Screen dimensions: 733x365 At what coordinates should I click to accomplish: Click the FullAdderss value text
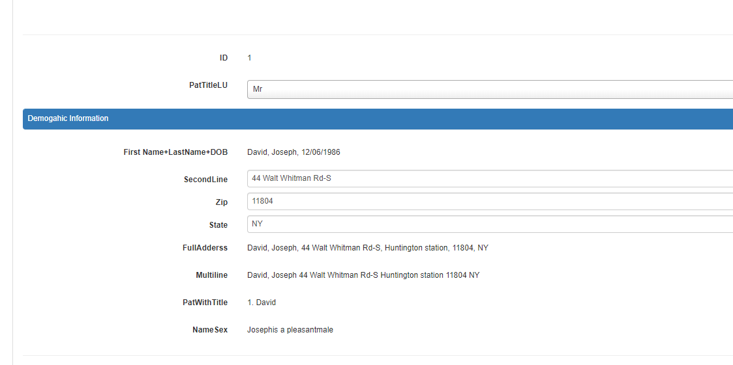pos(367,248)
